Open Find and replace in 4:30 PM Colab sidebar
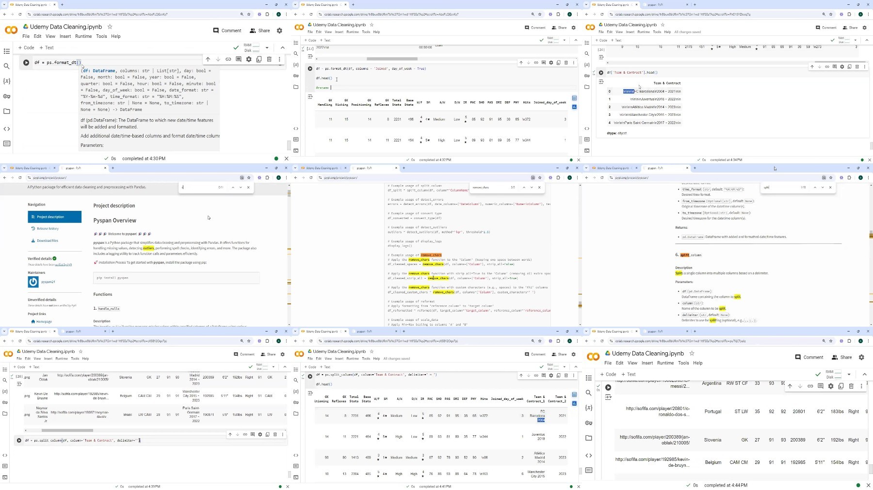The height and width of the screenshot is (490, 873). (7, 66)
